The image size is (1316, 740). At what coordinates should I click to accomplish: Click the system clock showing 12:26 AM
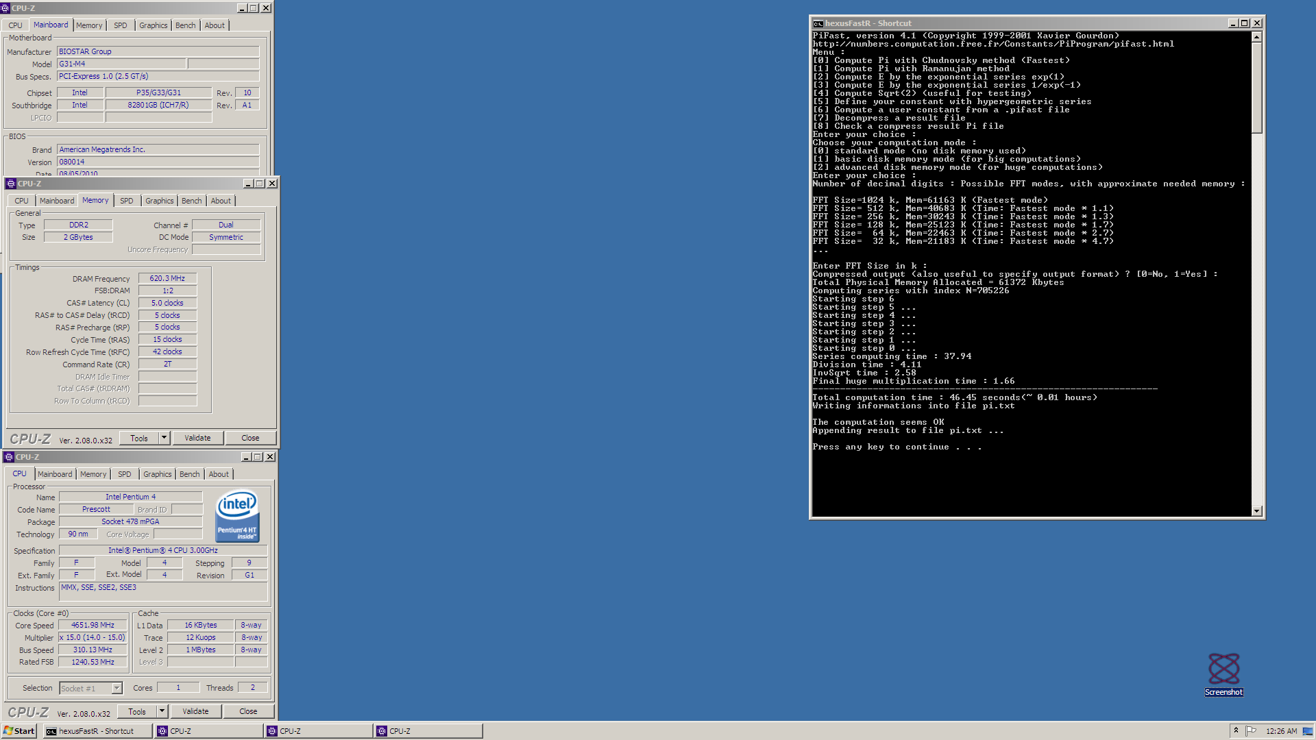click(1280, 731)
